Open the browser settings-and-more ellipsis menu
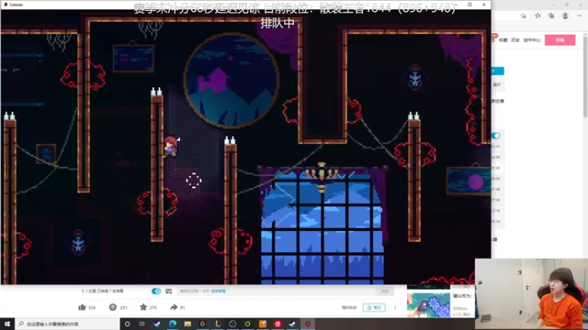The width and height of the screenshot is (588, 330). (x=579, y=15)
